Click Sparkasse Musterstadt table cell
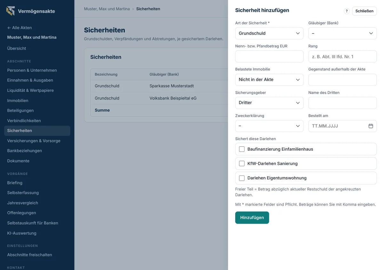The image size is (384, 270). click(172, 86)
